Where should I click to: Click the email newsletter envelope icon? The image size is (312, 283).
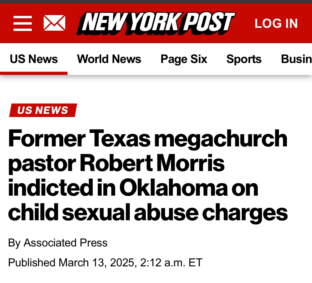(x=54, y=23)
